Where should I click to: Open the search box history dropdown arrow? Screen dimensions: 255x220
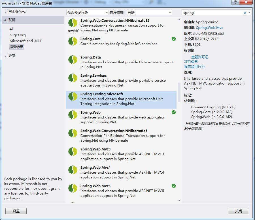click(249, 13)
